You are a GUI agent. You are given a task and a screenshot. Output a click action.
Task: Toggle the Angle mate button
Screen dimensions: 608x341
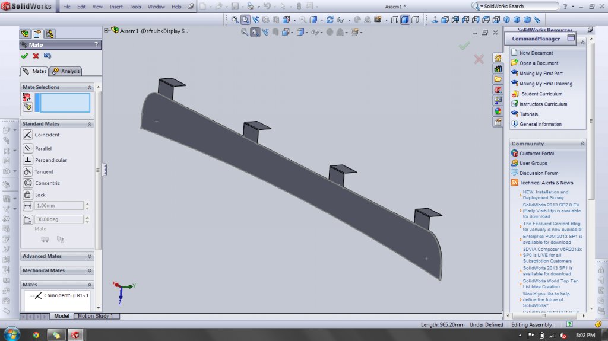[x=27, y=219]
